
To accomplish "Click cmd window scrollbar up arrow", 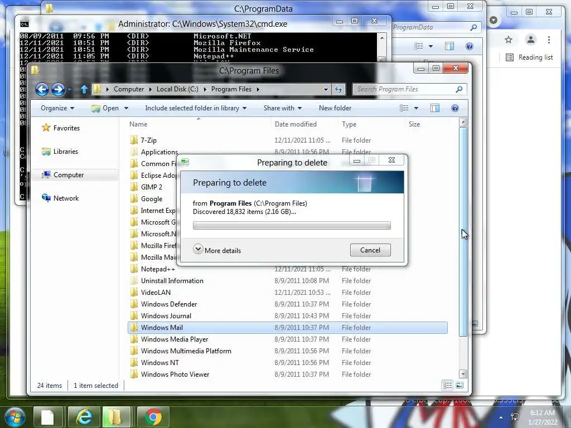I will click(x=381, y=37).
